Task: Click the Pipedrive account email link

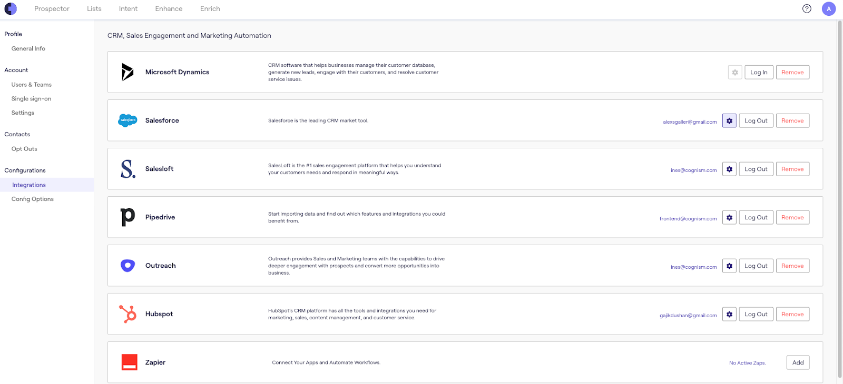Action: (x=688, y=219)
